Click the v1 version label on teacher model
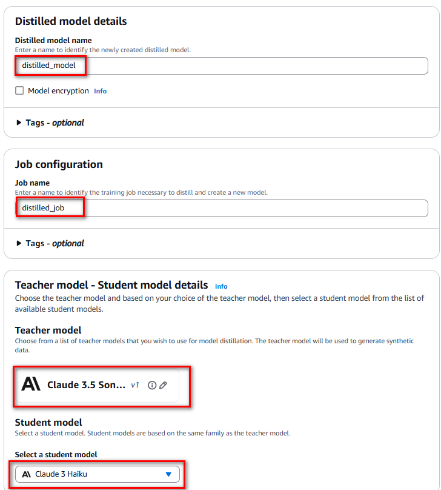Screen dimensions: 441x490 tap(135, 385)
